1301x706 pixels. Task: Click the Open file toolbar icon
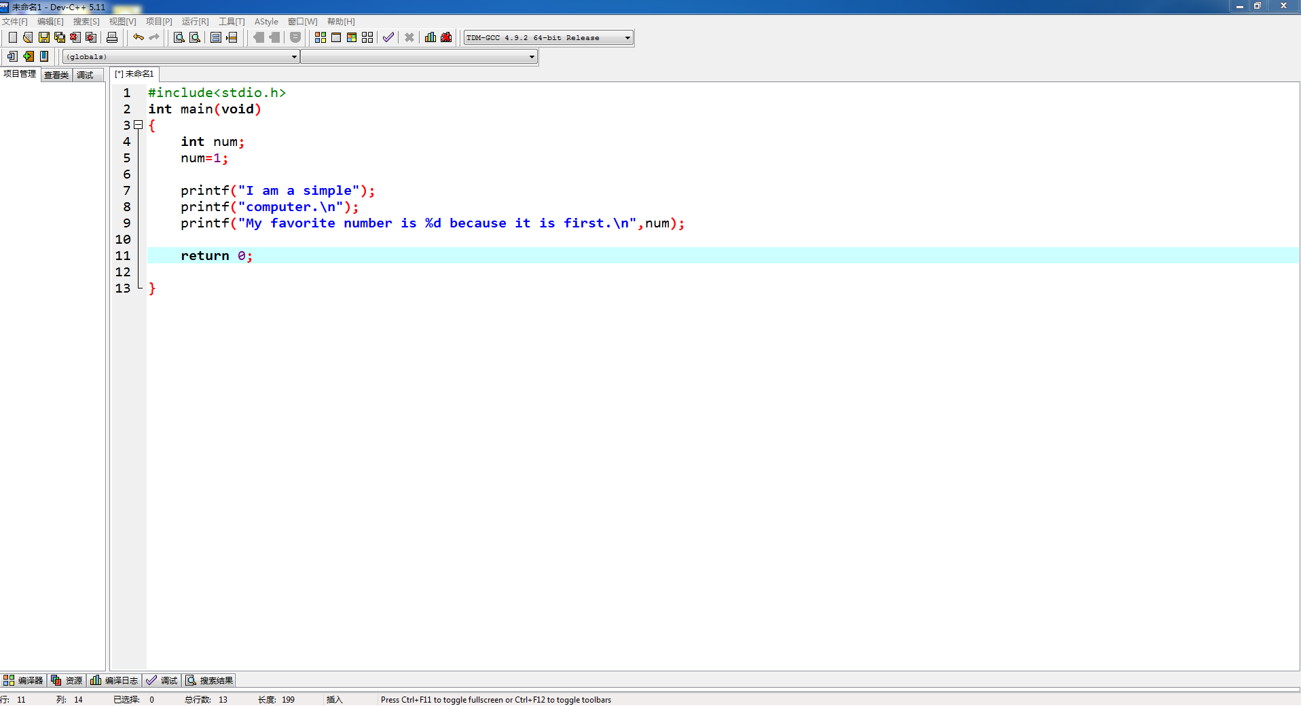coord(28,37)
